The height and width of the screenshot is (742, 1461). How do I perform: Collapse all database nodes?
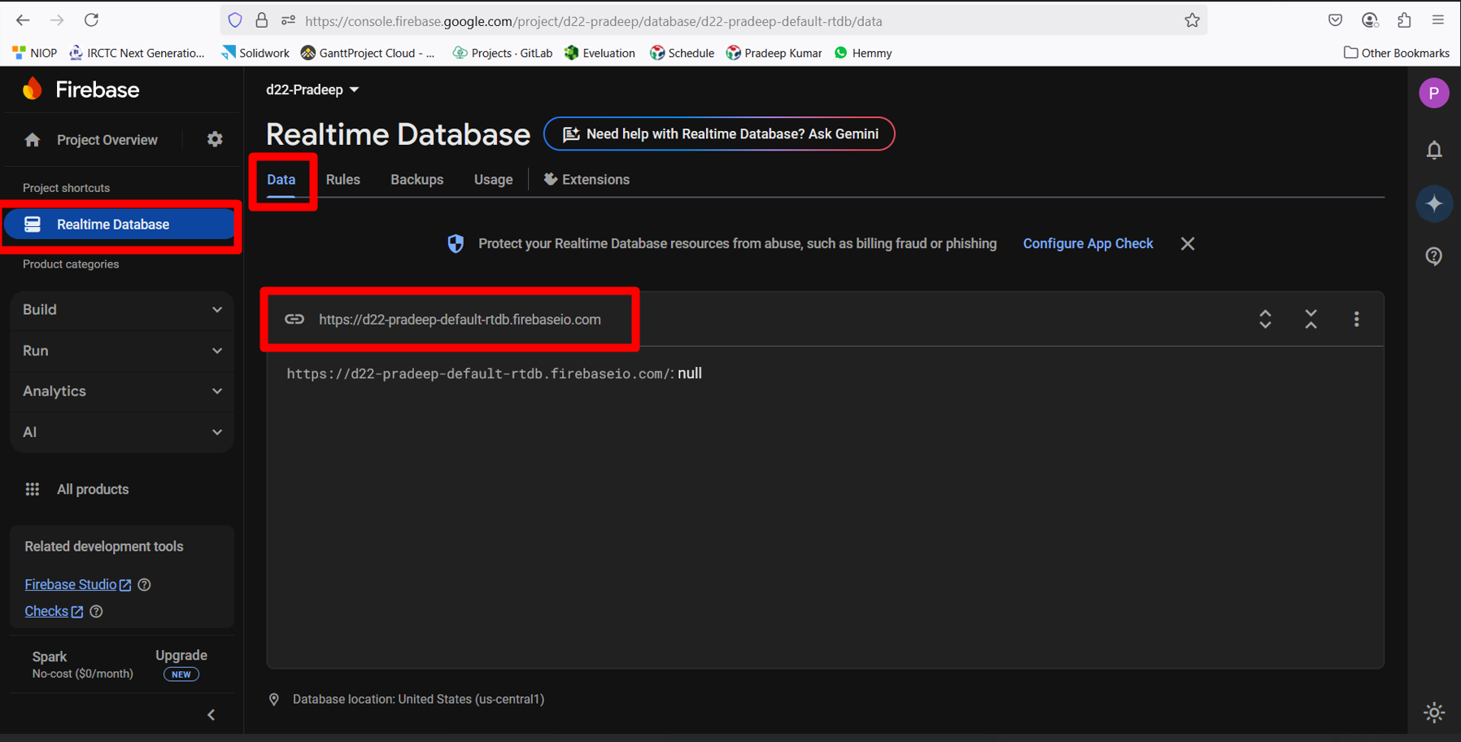coord(1311,319)
